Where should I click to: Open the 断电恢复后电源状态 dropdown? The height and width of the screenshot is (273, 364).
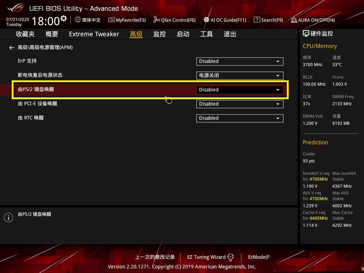tap(240, 75)
